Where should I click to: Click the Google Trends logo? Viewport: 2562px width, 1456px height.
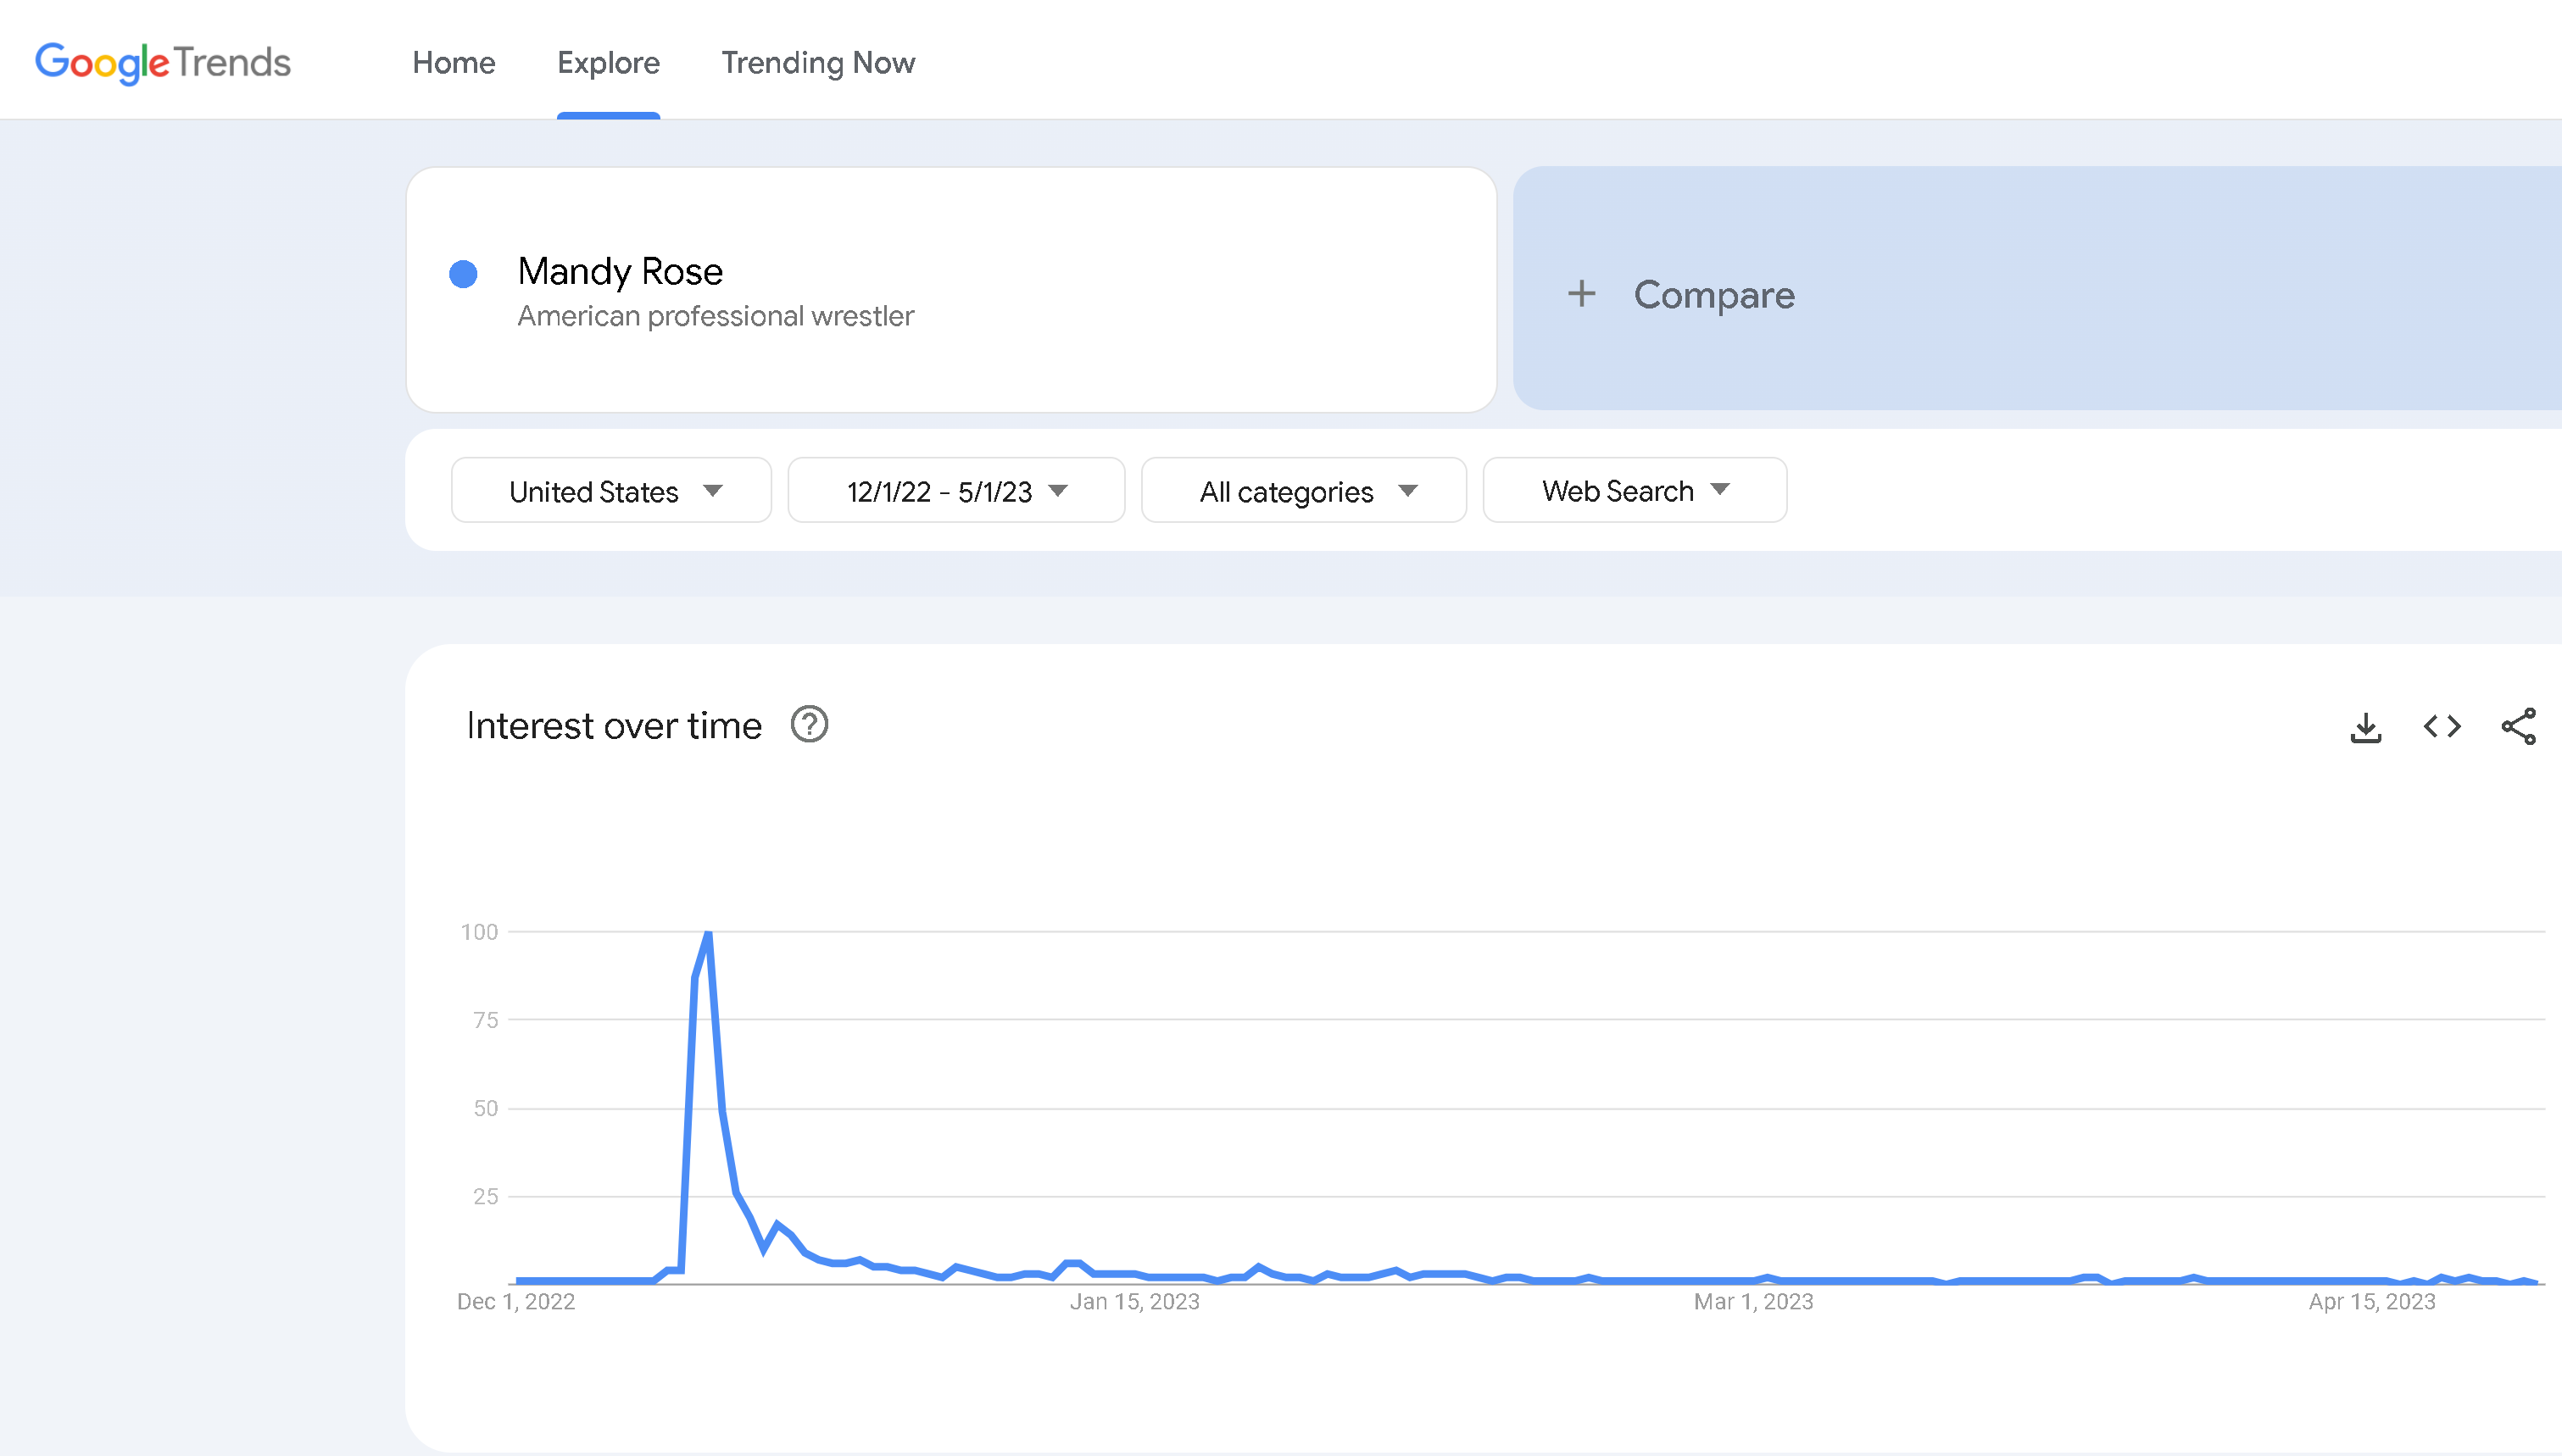coord(163,63)
